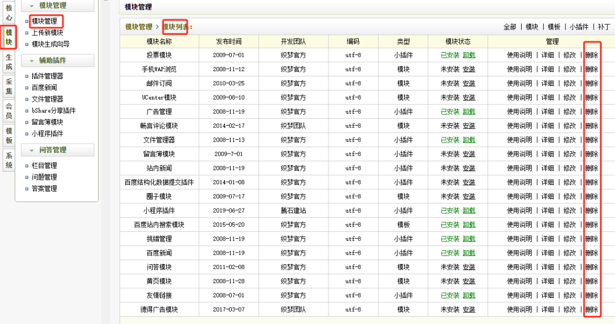Image resolution: width=615 pixels, height=324 pixels.
Task: Open 百度新闻 in the sidebar
Action: click(44, 88)
